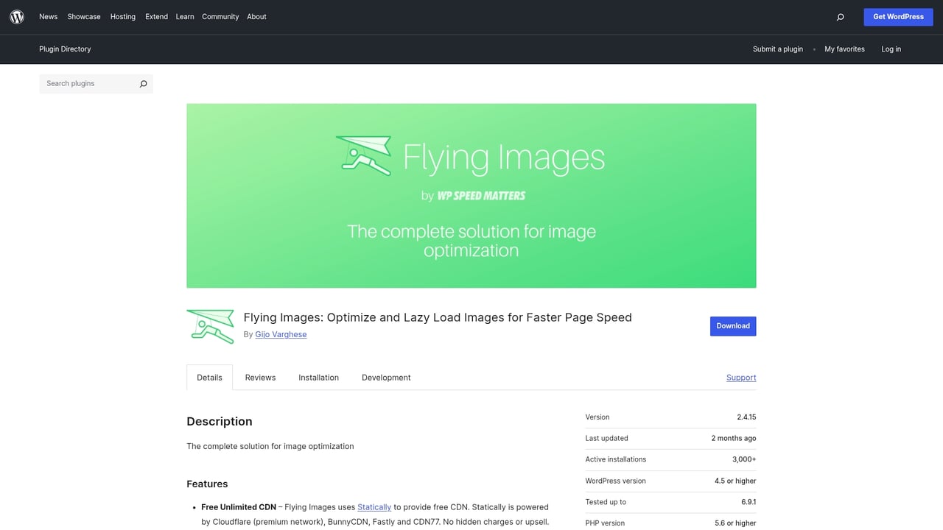This screenshot has width=943, height=530.
Task: Open the News menu item
Action: [48, 16]
